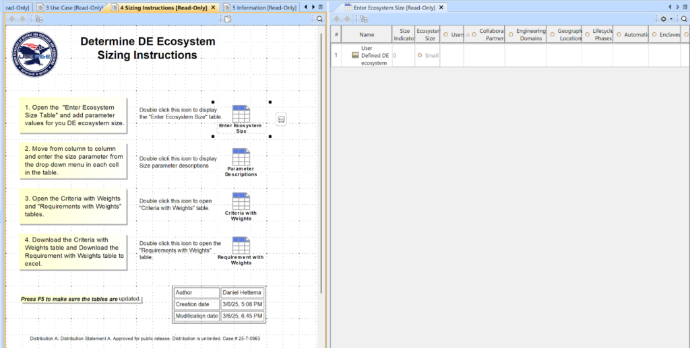690x348 pixels.
Task: Select the Small ecosystem size cell
Action: [x=427, y=55]
